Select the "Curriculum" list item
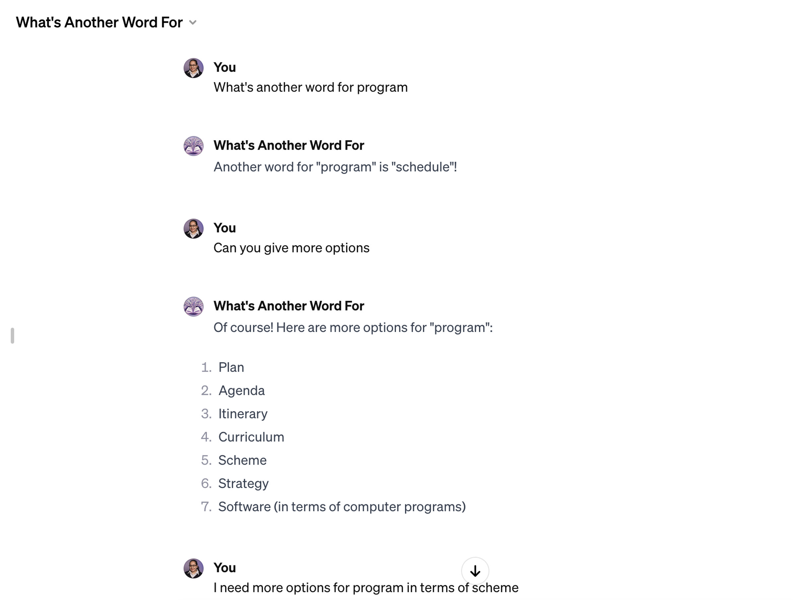Image resolution: width=796 pixels, height=600 pixels. coord(251,437)
